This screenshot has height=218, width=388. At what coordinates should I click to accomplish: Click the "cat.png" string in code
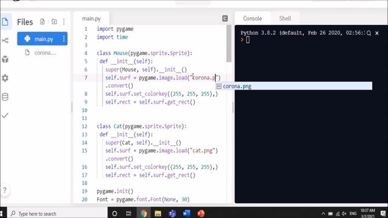coord(202,151)
